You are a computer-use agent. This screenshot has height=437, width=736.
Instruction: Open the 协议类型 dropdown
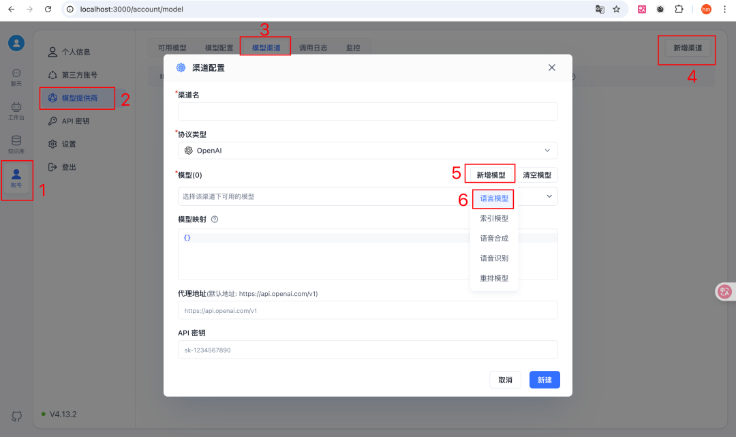click(368, 150)
